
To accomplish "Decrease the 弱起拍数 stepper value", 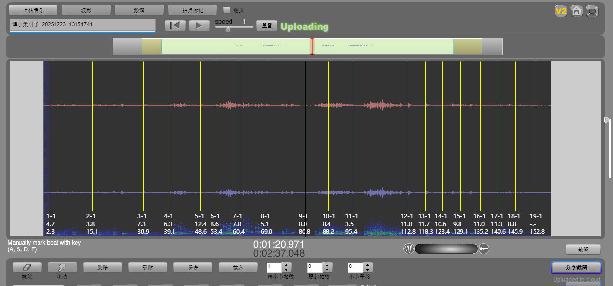I will pos(327,270).
